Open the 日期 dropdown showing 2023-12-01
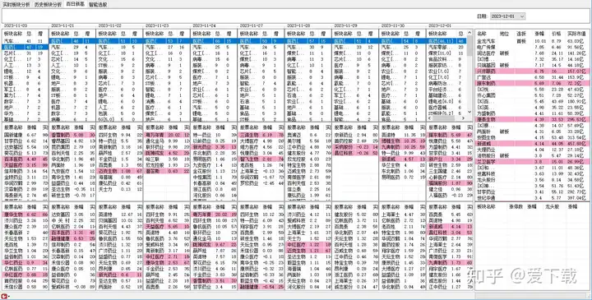Viewport: 592px width, 300px height. (507, 16)
